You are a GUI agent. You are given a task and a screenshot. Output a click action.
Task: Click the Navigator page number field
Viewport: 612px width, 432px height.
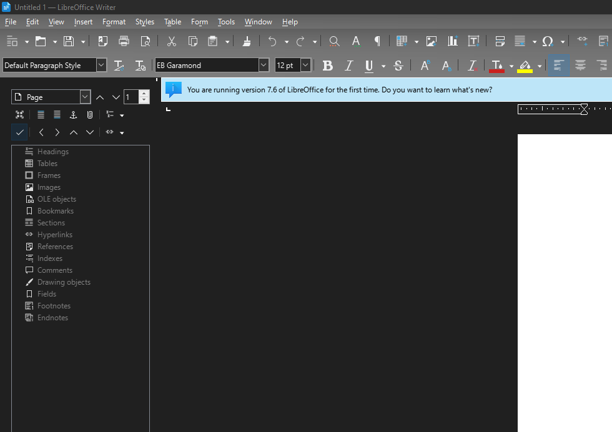tap(132, 97)
